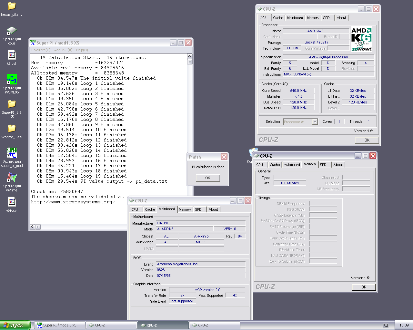Click Super PI vertical scrollbar up arrow
The image size is (413, 330).
coord(190,56)
